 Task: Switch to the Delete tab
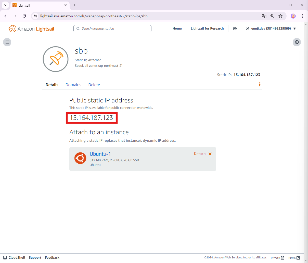click(94, 85)
